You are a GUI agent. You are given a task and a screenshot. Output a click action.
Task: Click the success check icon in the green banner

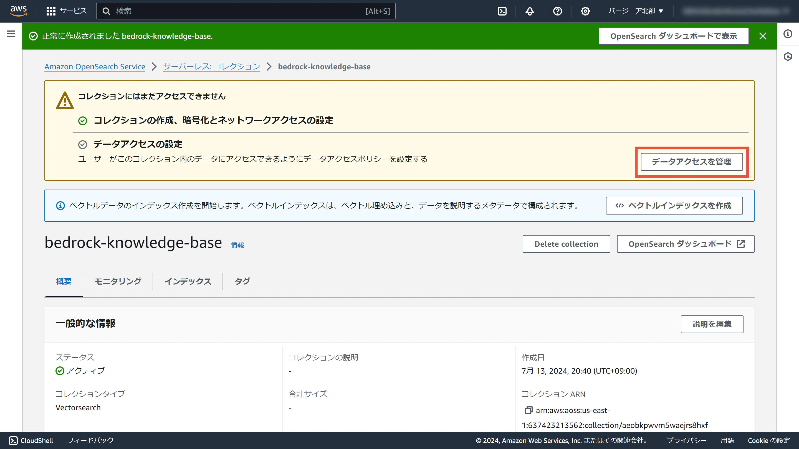point(33,36)
